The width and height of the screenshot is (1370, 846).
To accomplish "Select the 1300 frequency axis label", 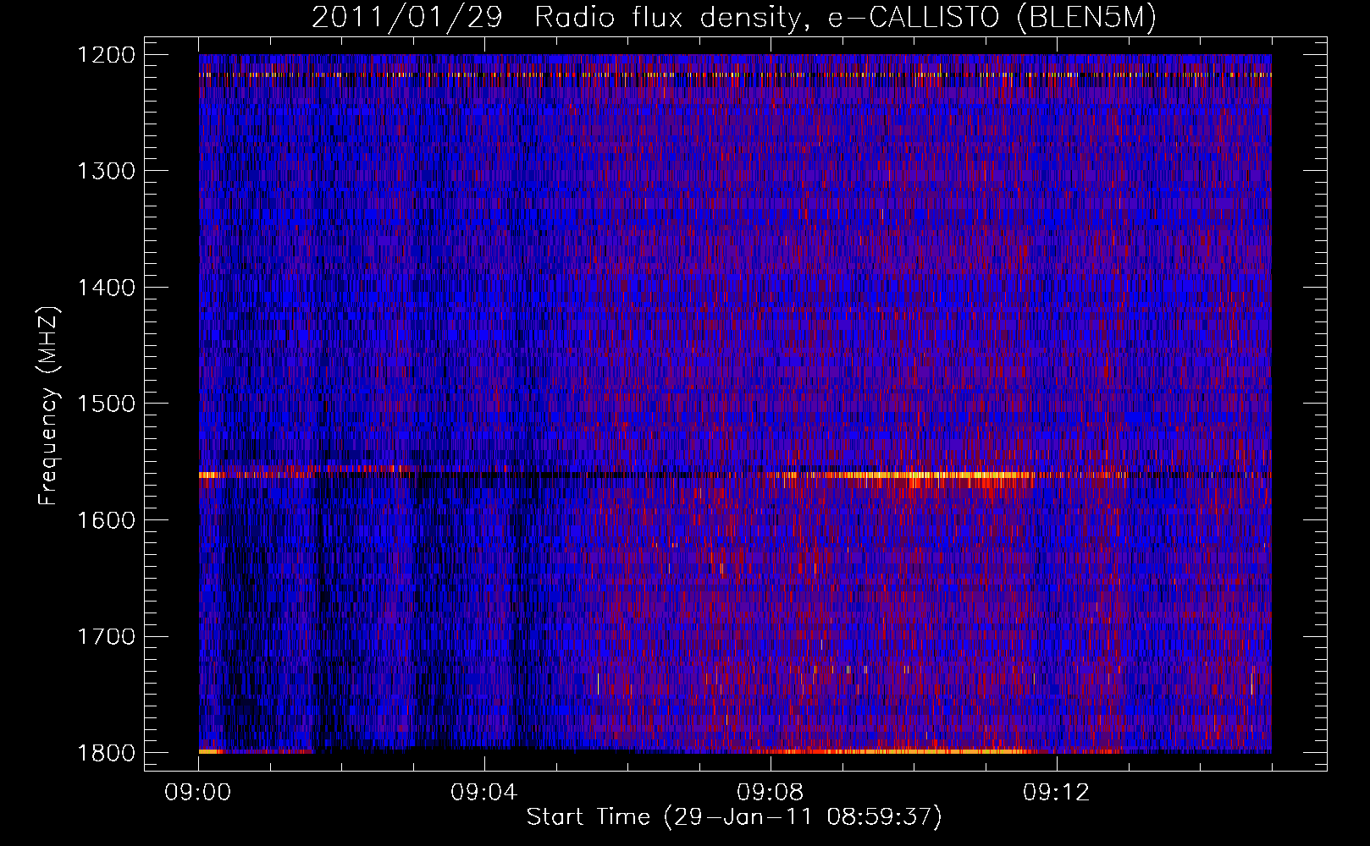I will (x=106, y=171).
